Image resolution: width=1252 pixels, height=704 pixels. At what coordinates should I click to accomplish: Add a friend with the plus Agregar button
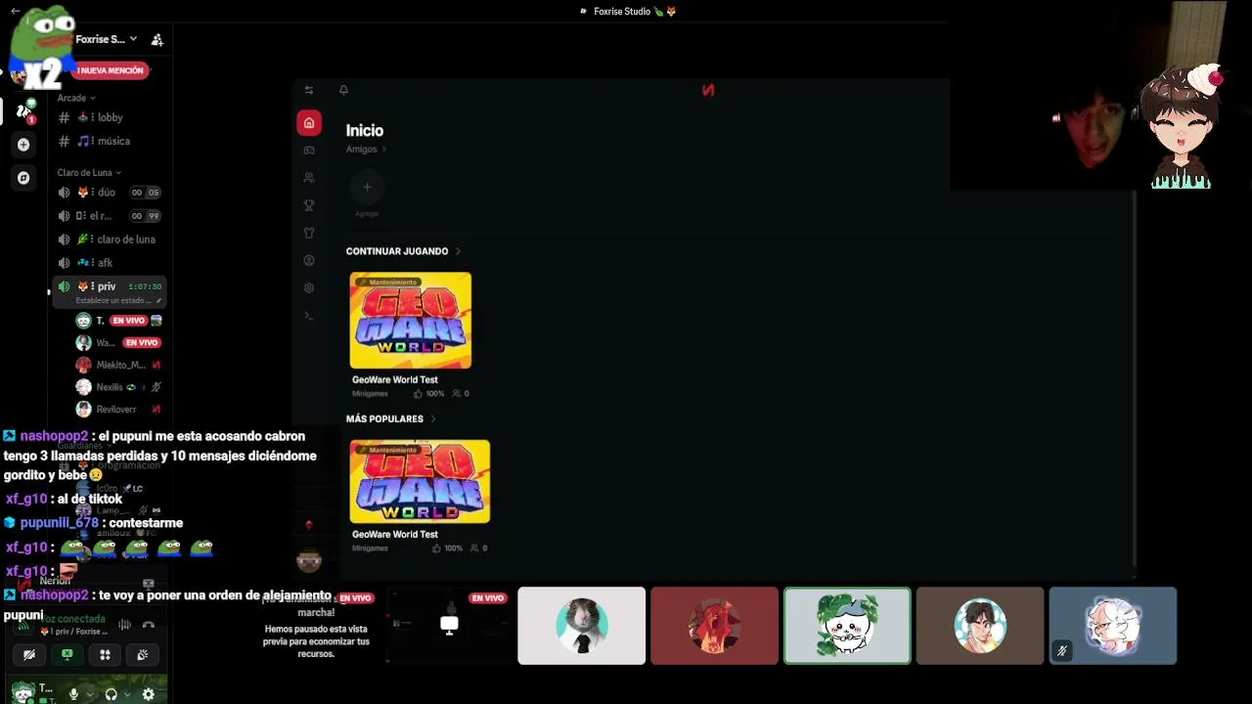point(367,187)
